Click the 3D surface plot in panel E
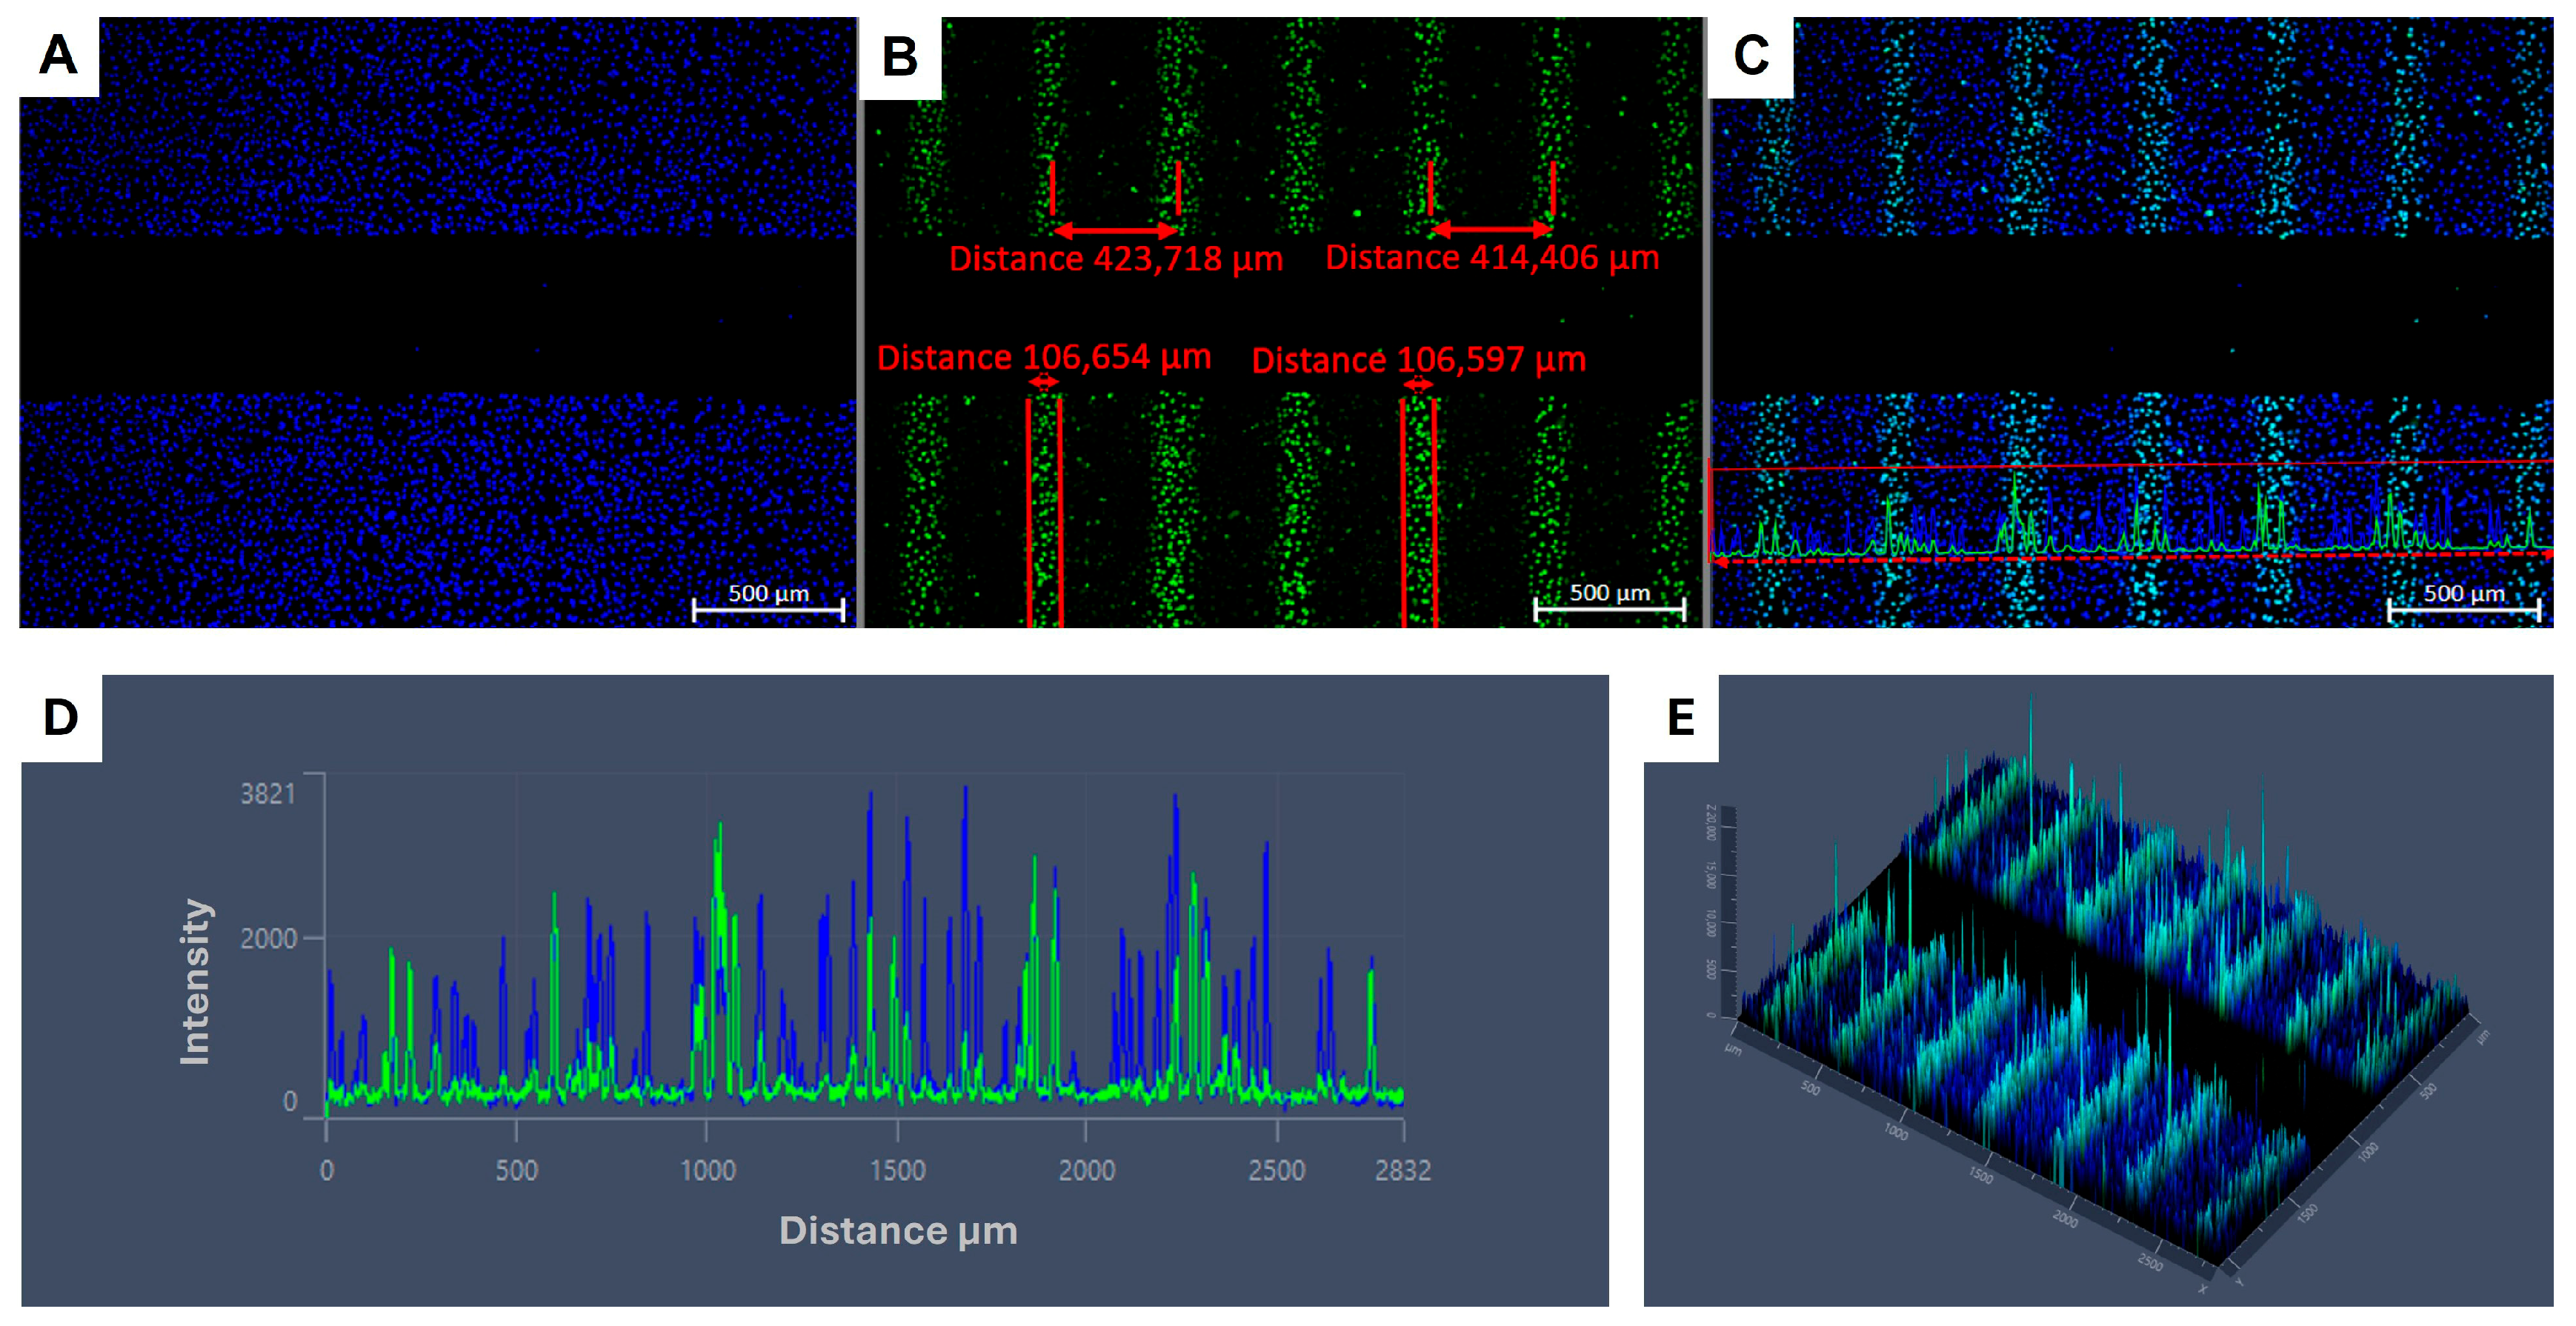This screenshot has height=1326, width=2576. (x=2100, y=990)
